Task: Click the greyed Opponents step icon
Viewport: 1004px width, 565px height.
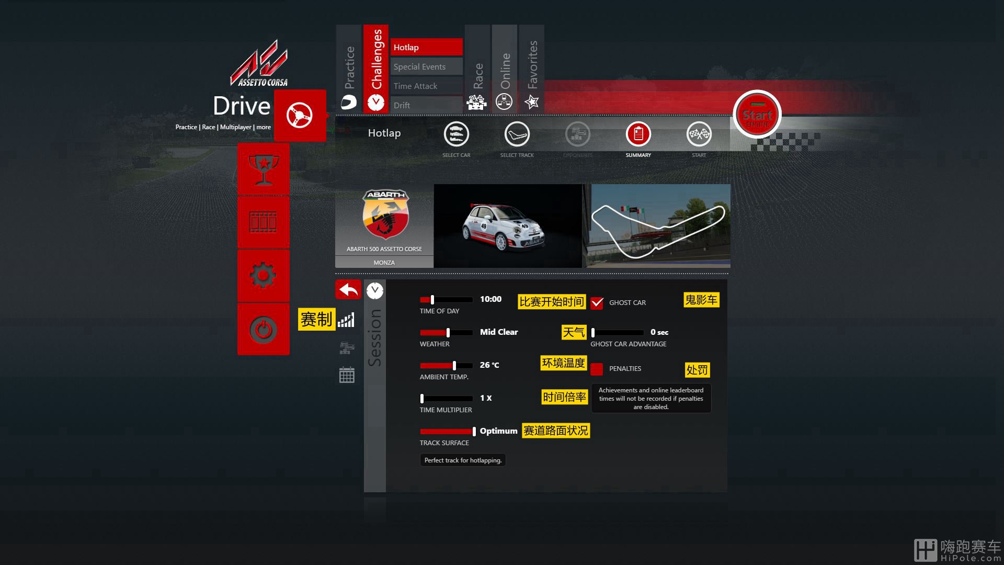Action: tap(577, 134)
